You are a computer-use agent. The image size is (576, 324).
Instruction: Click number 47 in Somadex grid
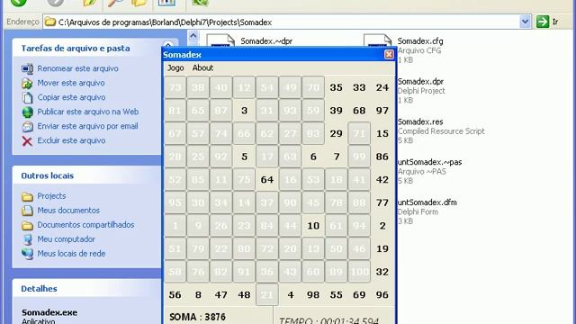pyautogui.click(x=221, y=295)
